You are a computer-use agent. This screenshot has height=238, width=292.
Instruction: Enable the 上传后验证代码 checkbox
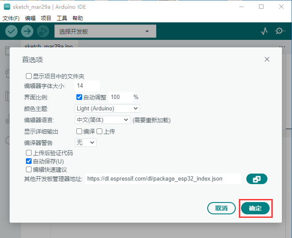tap(29, 153)
